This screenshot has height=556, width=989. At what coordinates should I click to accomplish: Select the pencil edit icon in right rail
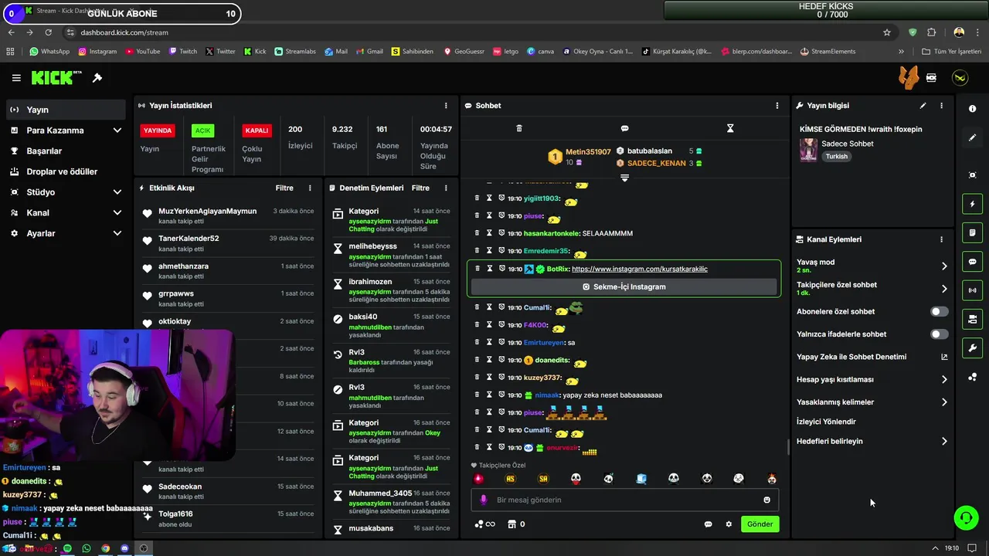pos(972,137)
